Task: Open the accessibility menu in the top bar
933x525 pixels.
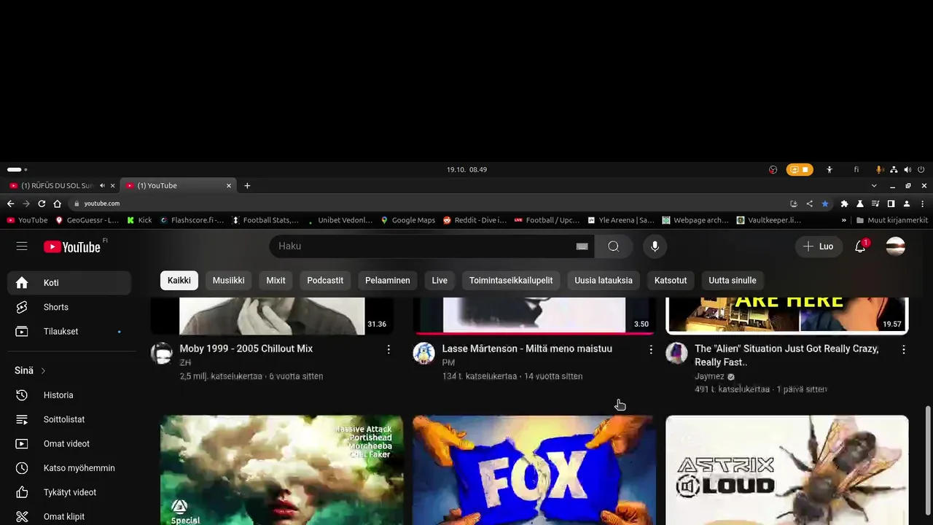Action: click(x=829, y=170)
